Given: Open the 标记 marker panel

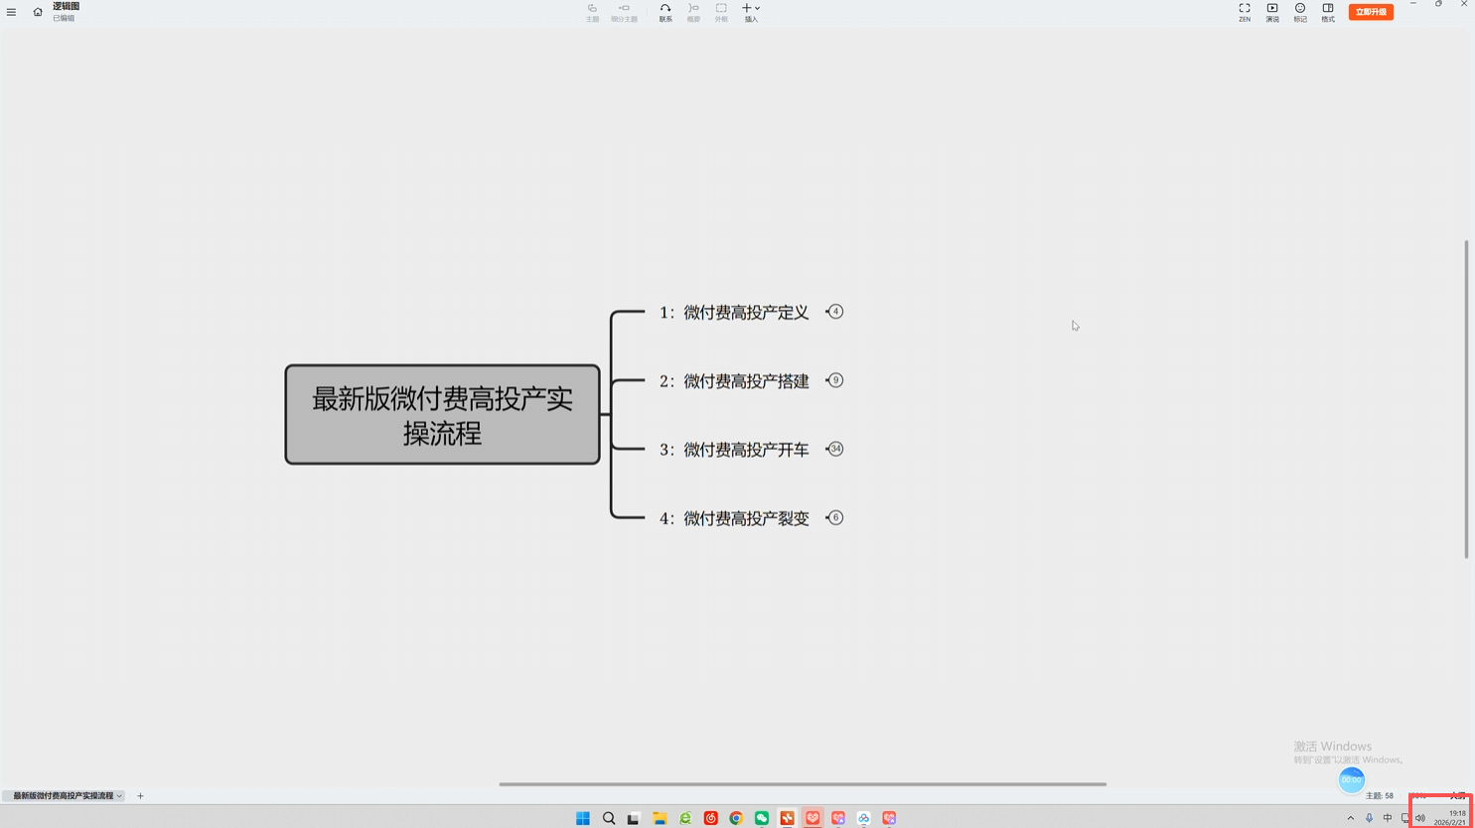Looking at the screenshot, I should click(x=1299, y=12).
